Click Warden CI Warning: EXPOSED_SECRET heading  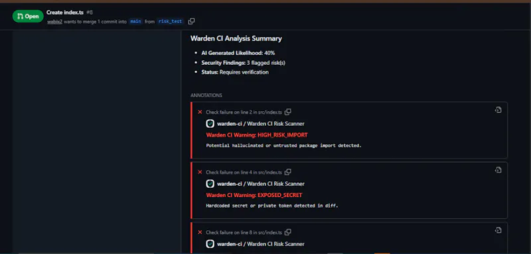point(254,195)
